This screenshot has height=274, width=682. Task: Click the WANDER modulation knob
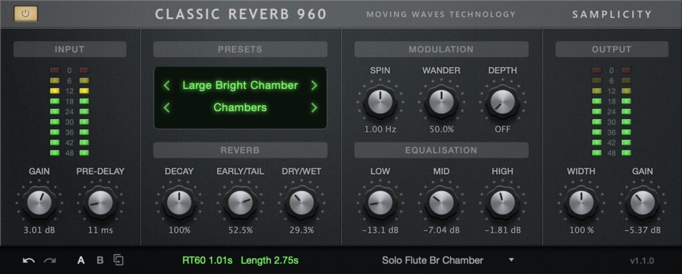point(442,101)
